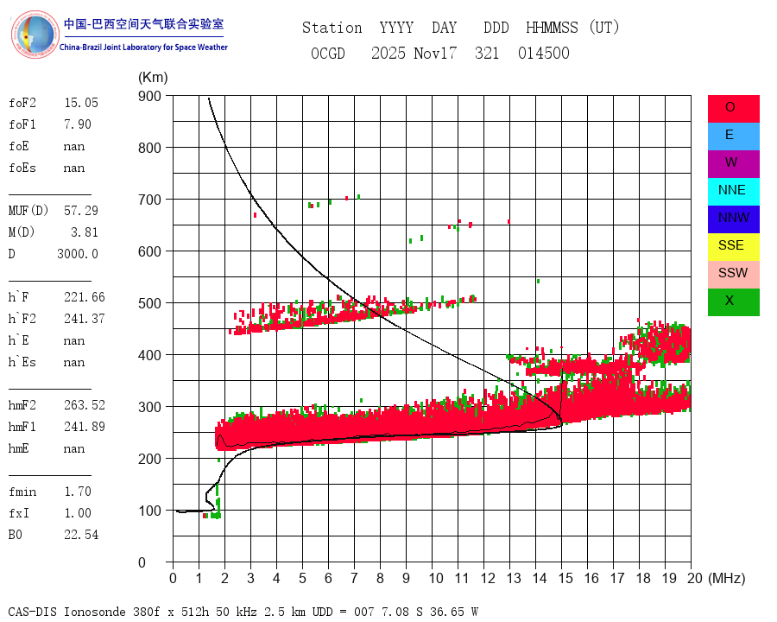
Task: Click the B0 value 22.54
Action: tap(81, 535)
